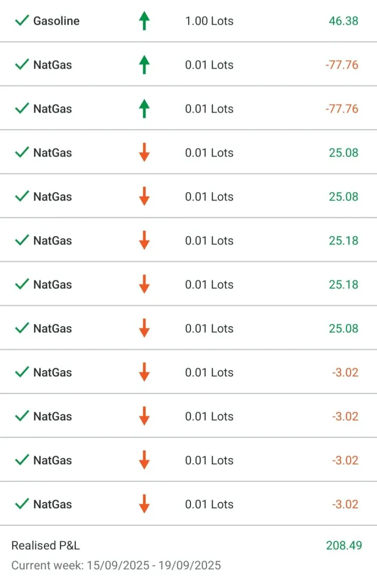Viewport: 377px width, 584px height.
Task: Click the up arrow in second NatGas row
Action: [144, 109]
